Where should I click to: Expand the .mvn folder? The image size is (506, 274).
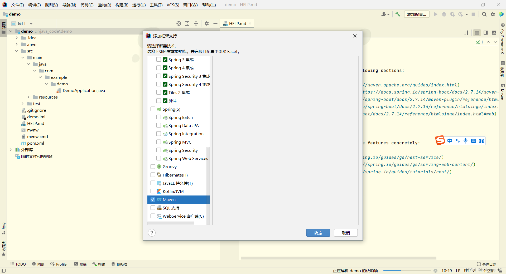pos(17,44)
